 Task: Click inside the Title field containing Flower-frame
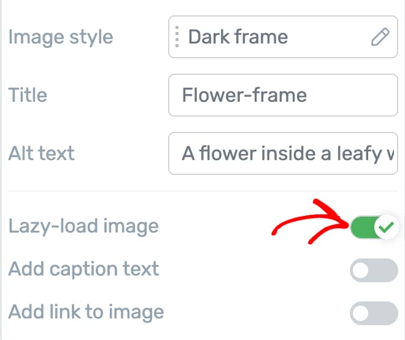(x=283, y=95)
